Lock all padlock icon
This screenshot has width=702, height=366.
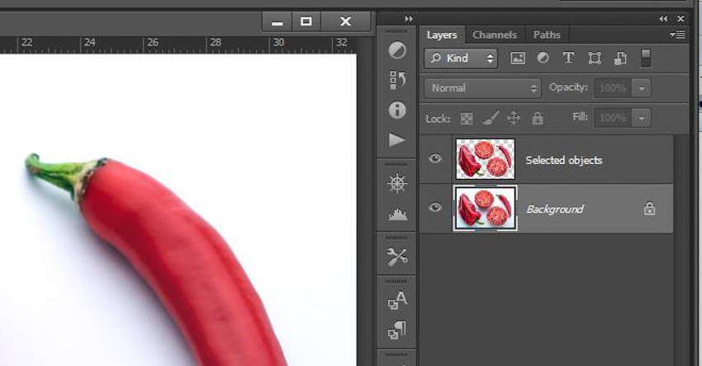click(x=538, y=119)
